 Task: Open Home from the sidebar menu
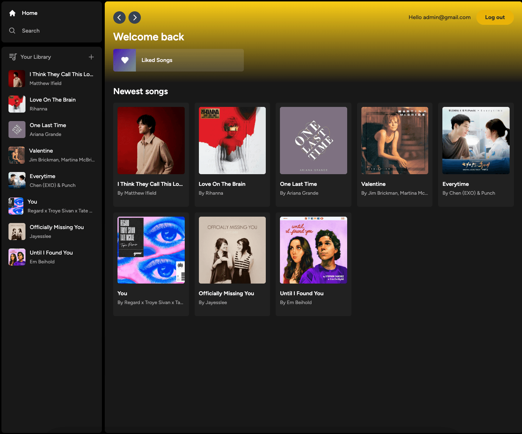(x=30, y=13)
